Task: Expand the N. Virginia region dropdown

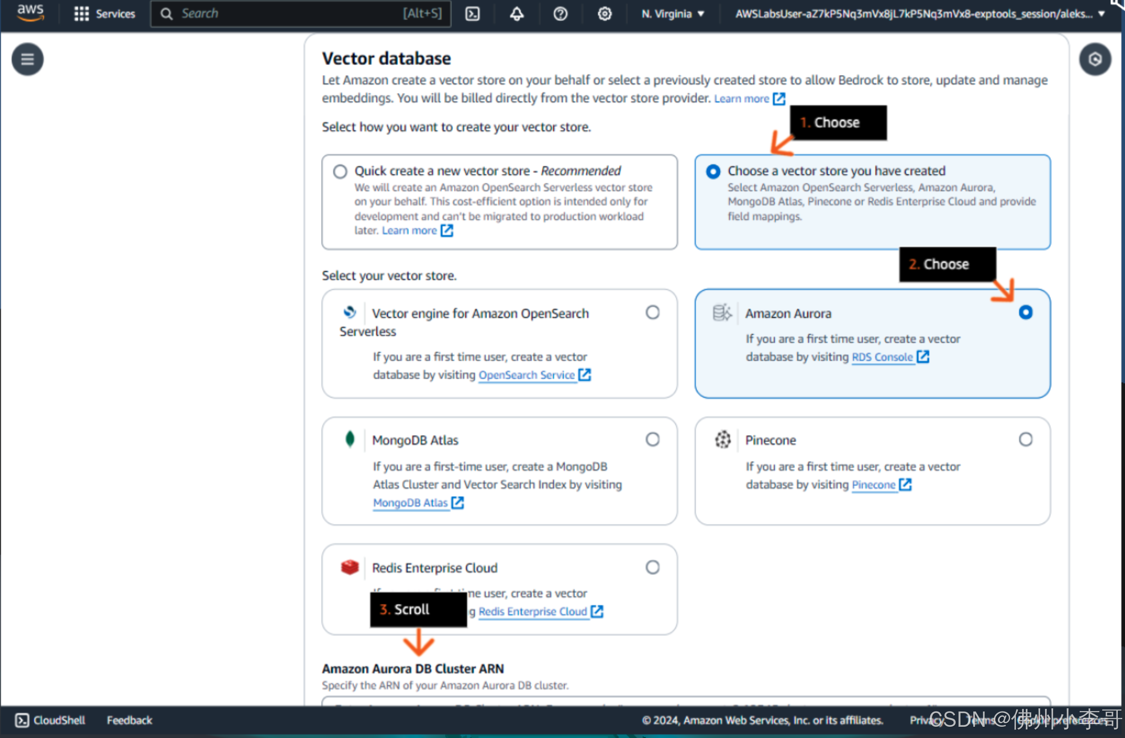Action: coord(672,14)
